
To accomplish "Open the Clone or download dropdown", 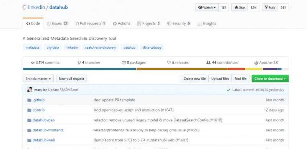I will [270, 79].
